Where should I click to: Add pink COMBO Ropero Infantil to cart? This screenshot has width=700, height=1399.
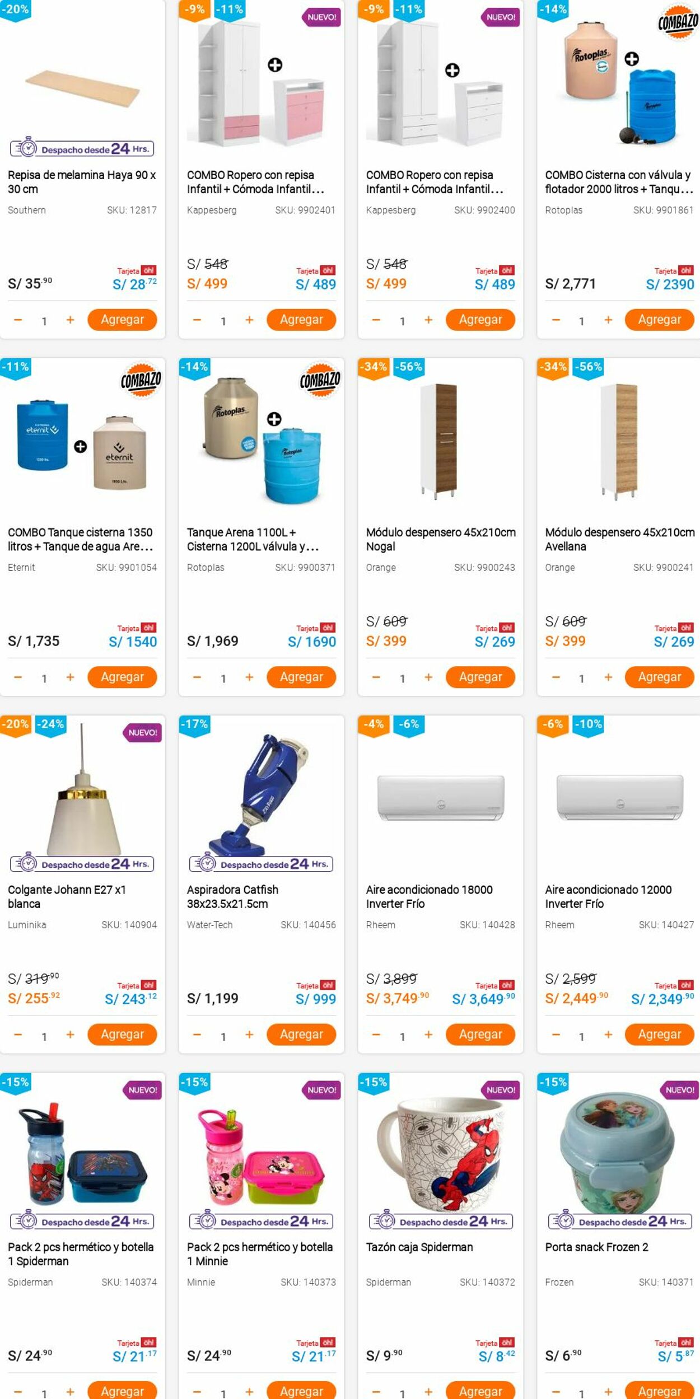(x=301, y=320)
